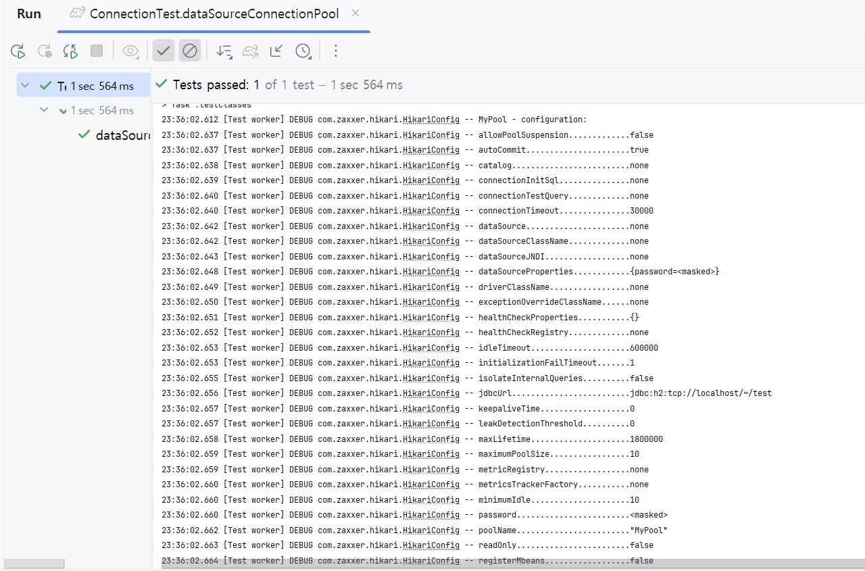The width and height of the screenshot is (865, 571).
Task: Click the Gradle elephant toolbar icon
Action: click(250, 51)
